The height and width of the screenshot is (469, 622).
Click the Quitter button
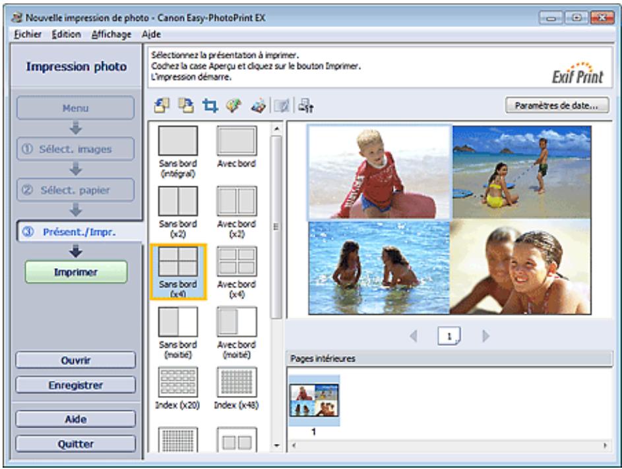coord(75,444)
